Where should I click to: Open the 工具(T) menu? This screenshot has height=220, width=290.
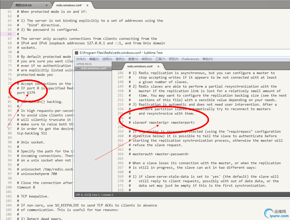pyautogui.click(x=160, y=59)
